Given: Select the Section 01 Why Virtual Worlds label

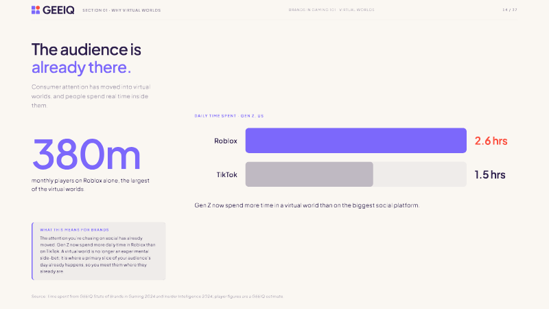Looking at the screenshot, I should tap(121, 10).
